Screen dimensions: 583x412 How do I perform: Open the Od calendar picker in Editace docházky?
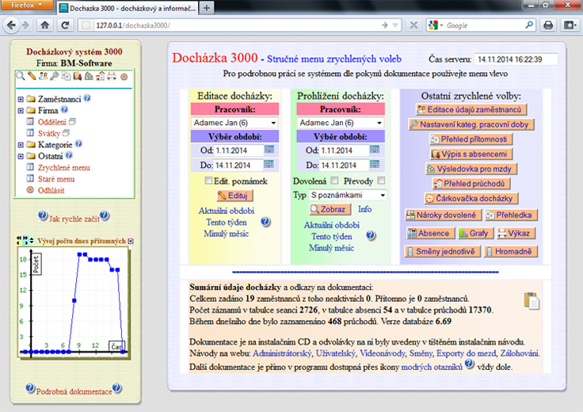point(269,150)
